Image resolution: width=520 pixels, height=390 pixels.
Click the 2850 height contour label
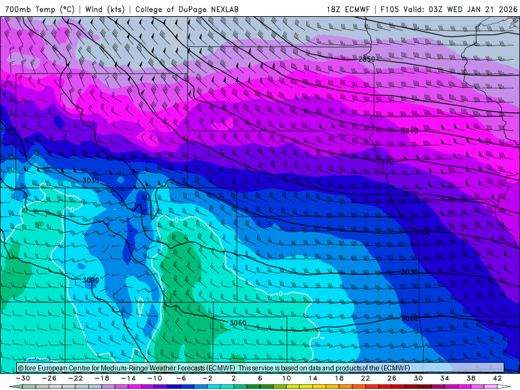[x=367, y=59]
